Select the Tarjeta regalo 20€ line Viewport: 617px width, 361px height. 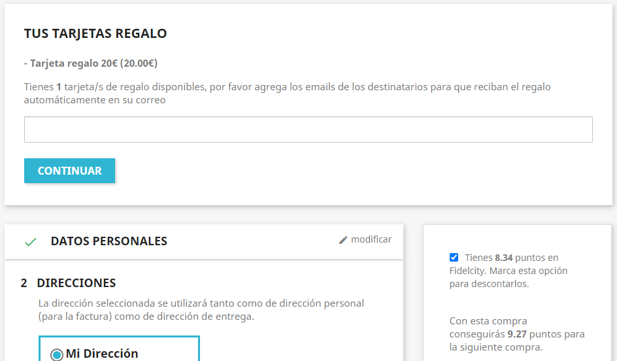coord(90,63)
